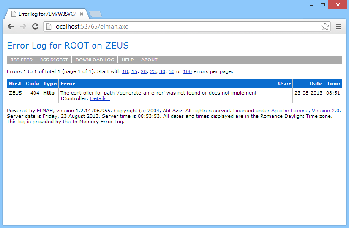
Task: Bookmark this page with the star icon
Action: pos(325,27)
